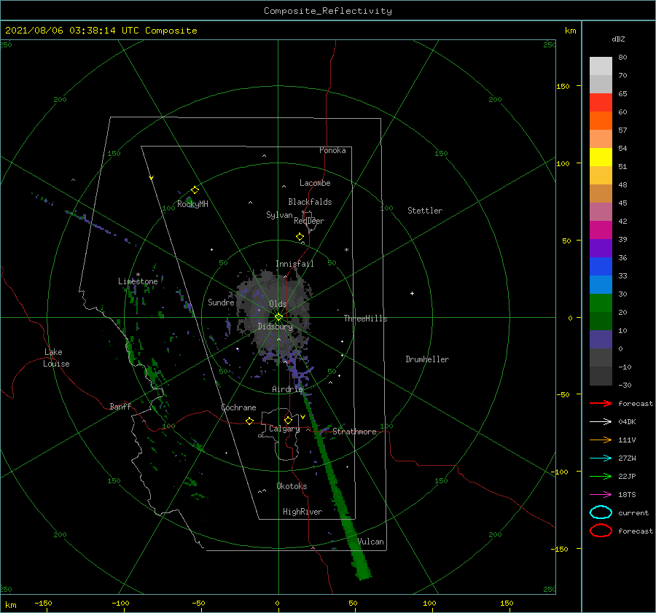Click the 65 dBZ red color swatch
656x613 pixels.
(601, 102)
